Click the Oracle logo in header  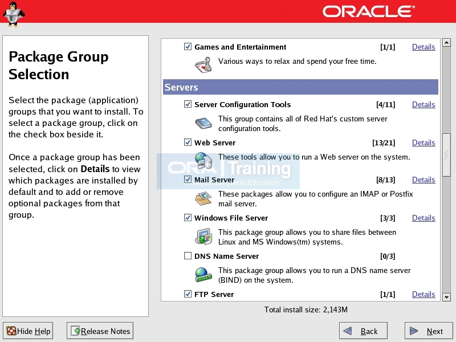(x=368, y=11)
